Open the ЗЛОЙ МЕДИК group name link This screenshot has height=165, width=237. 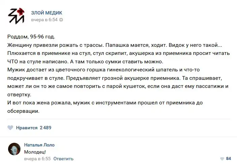(46, 13)
